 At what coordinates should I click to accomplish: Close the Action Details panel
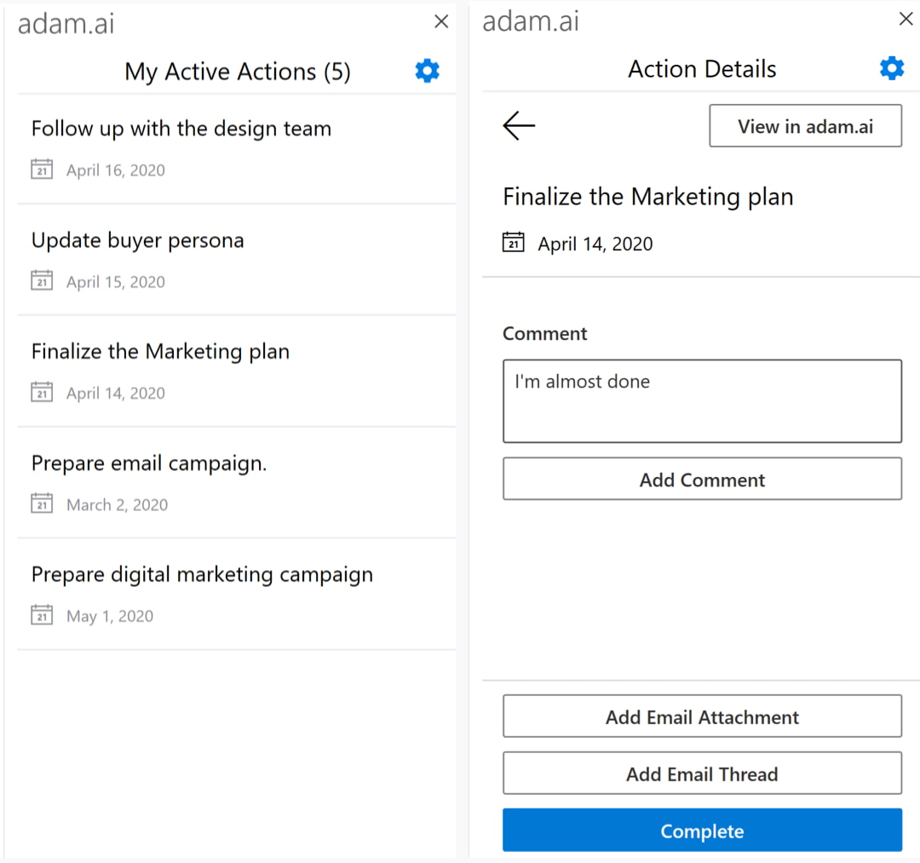pyautogui.click(x=906, y=20)
